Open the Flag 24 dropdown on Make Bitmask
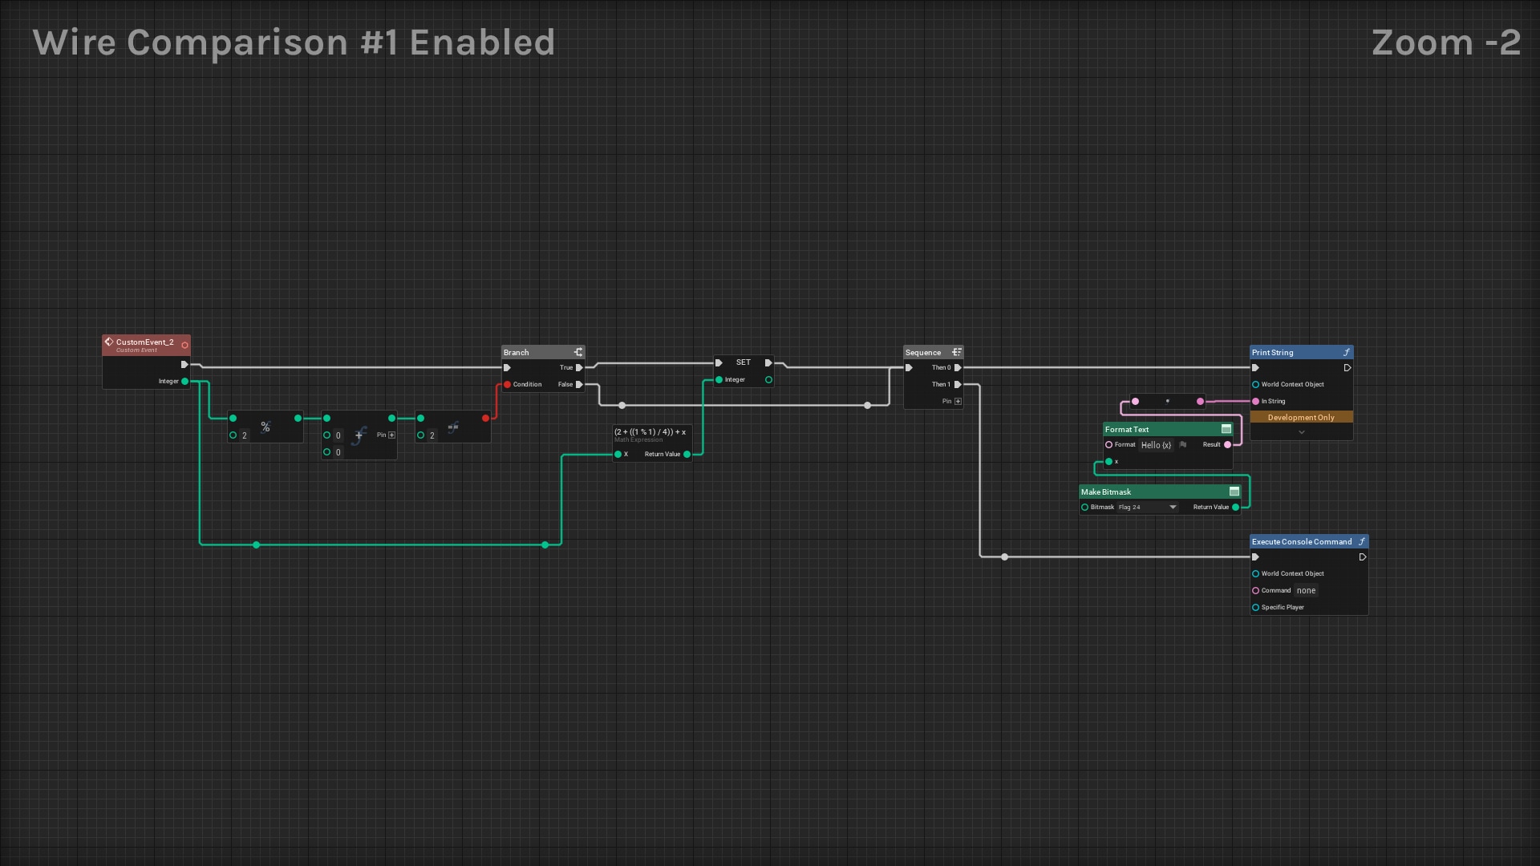1540x866 pixels. click(x=1172, y=508)
